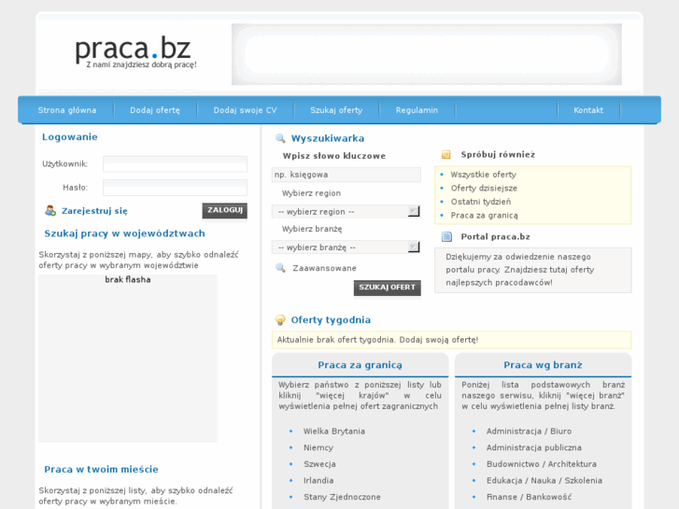
Task: Go to Strona główna in the navigation
Action: (67, 110)
